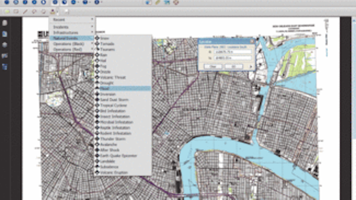Select the line drawing tool
This screenshot has width=356, height=200.
tap(25, 11)
